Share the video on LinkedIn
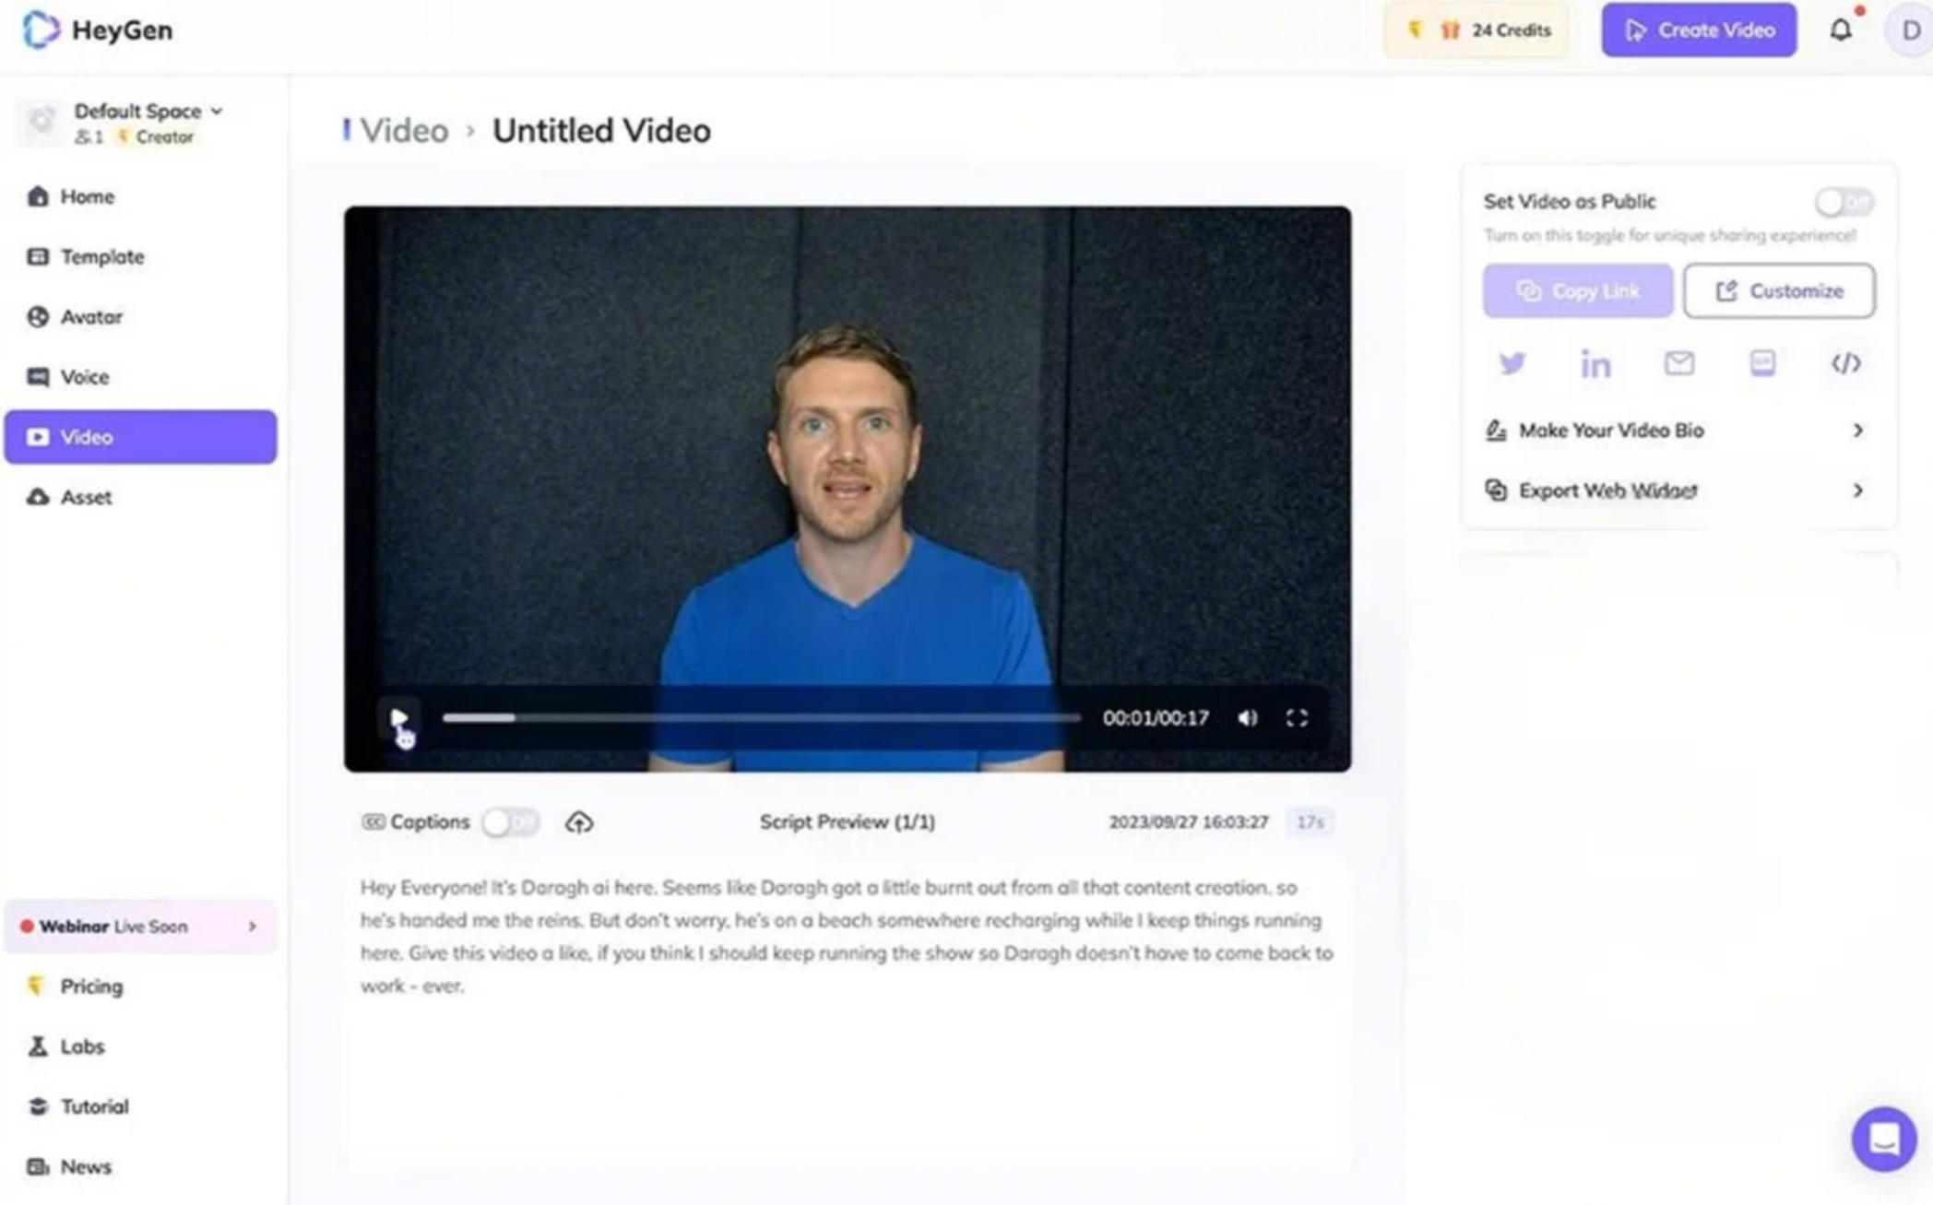The image size is (1933, 1205). (1595, 363)
